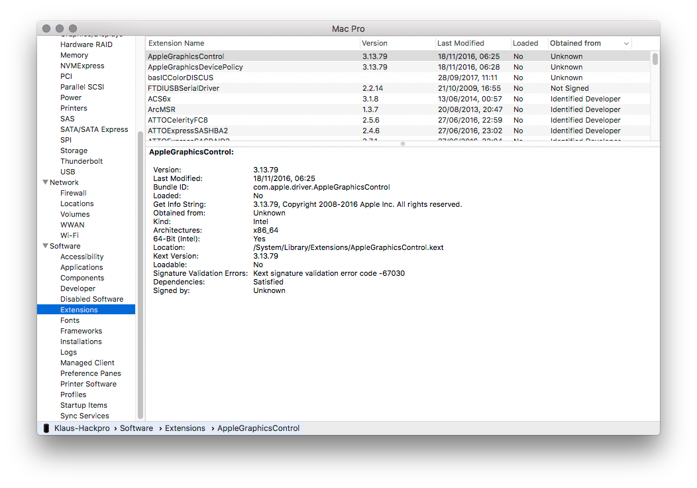Click the split-pane divider handle dot
The image size is (697, 488).
point(403,144)
